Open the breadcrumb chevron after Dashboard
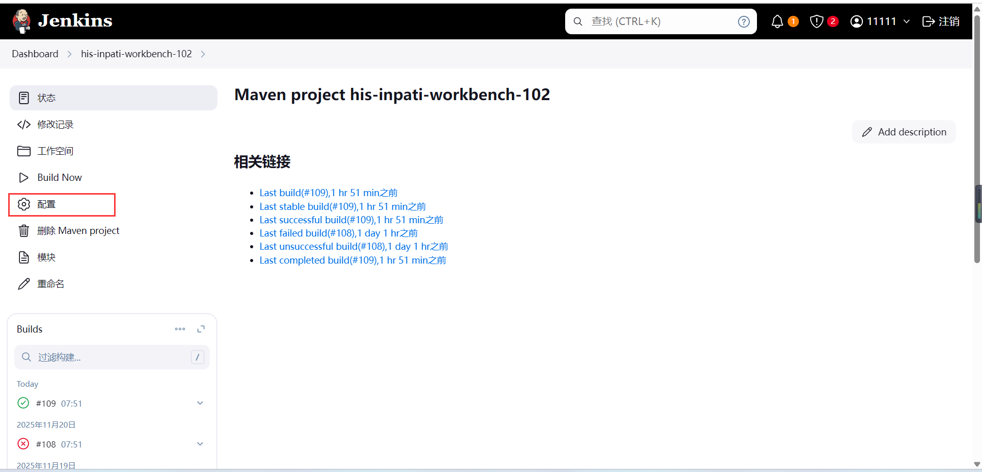Image resolution: width=982 pixels, height=472 pixels. pos(70,54)
